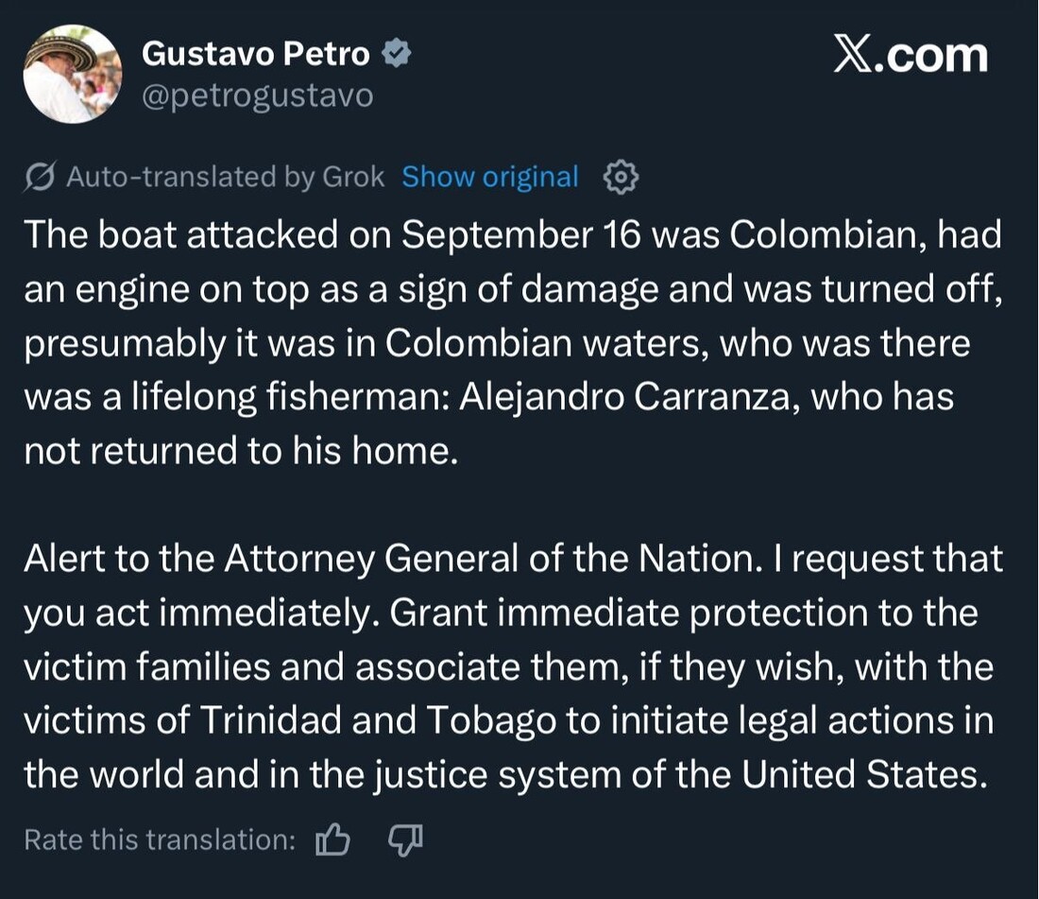Click "United States" at the post's end
The height and width of the screenshot is (899, 1039).
(x=860, y=774)
